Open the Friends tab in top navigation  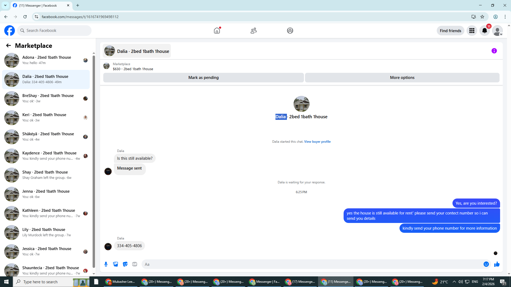(x=253, y=31)
